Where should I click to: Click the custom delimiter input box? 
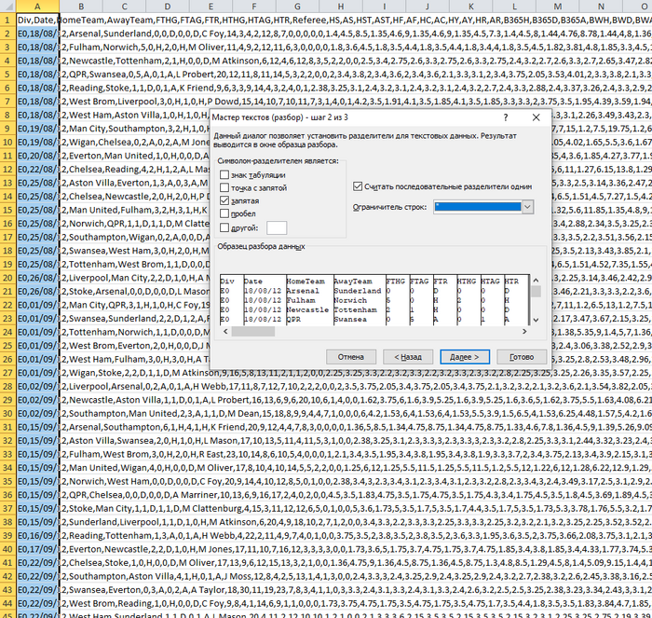(277, 228)
